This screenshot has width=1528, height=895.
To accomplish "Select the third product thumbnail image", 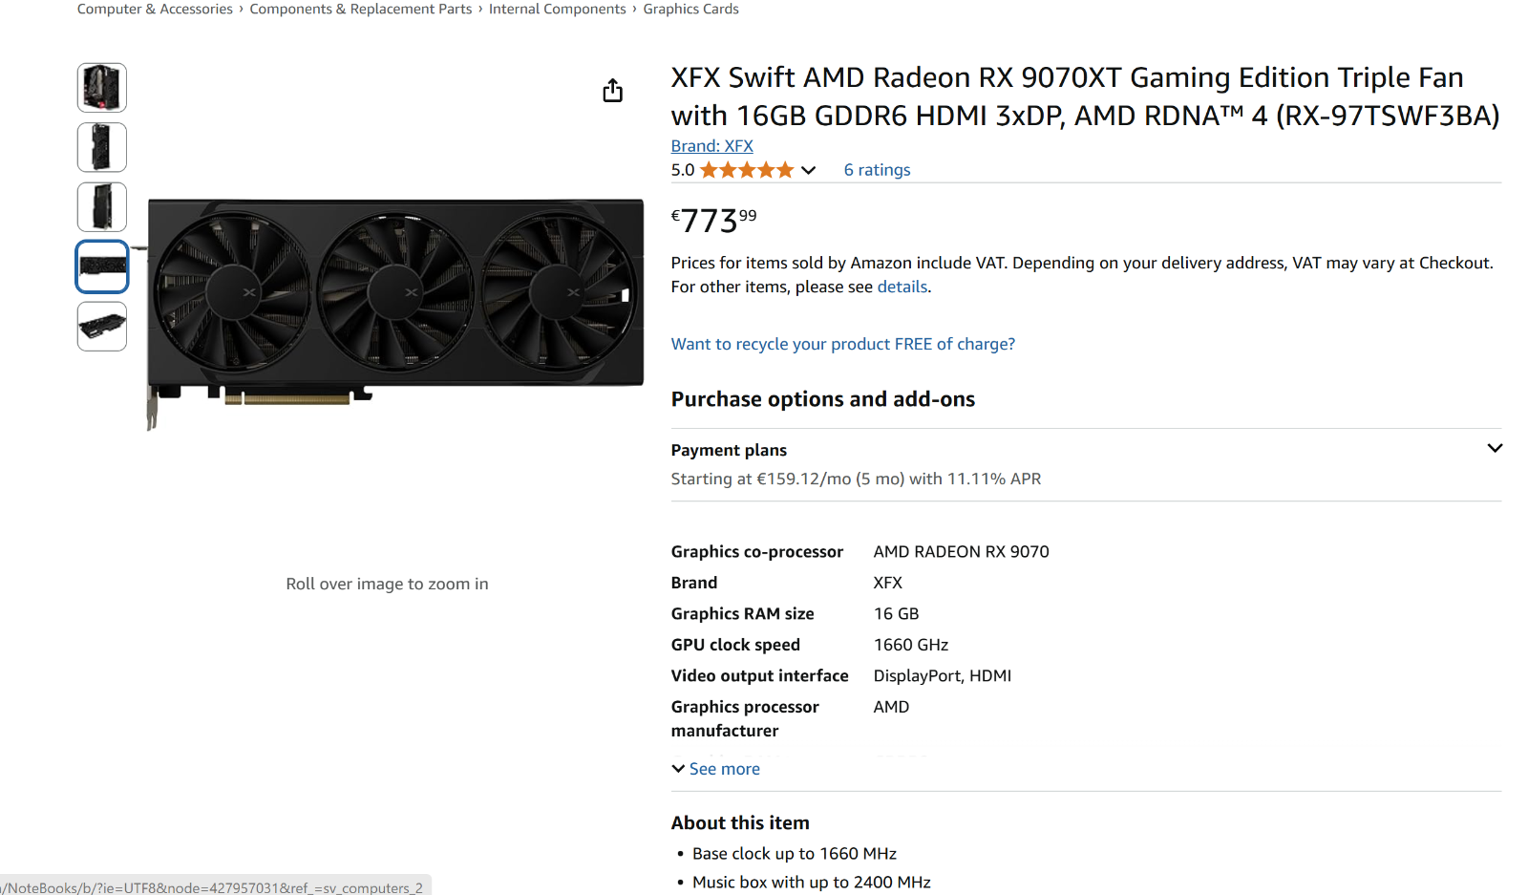I will tap(102, 206).
